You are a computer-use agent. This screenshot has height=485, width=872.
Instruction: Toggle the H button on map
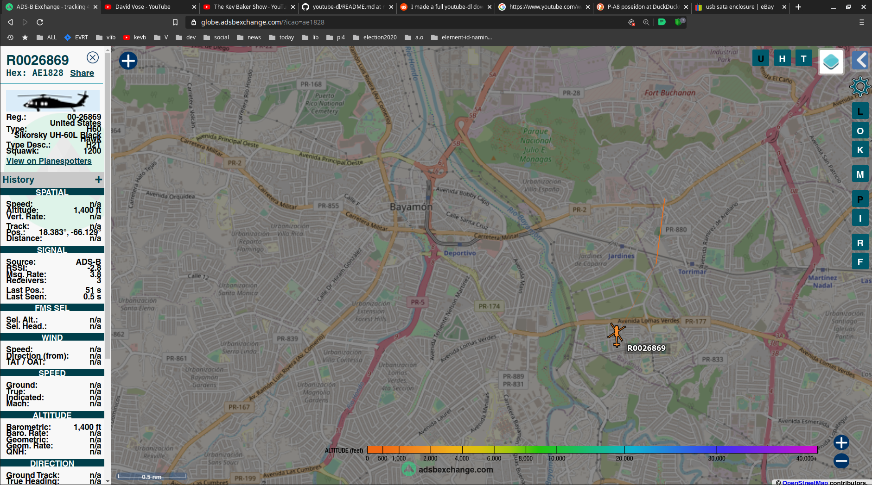782,59
